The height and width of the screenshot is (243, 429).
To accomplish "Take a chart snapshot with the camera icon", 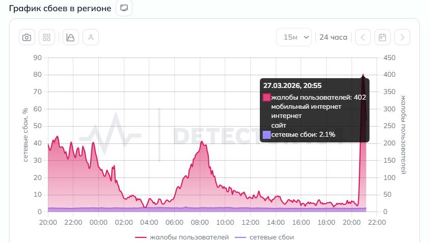I will 27,37.
